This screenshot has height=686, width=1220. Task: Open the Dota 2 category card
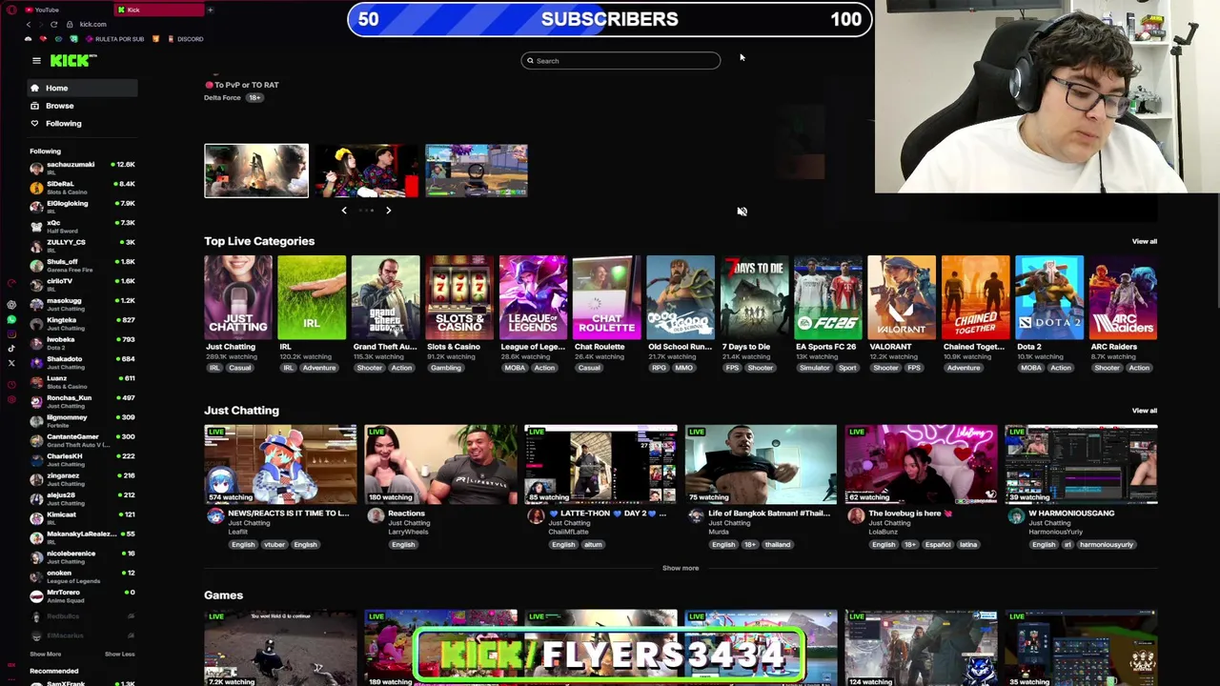(1049, 297)
